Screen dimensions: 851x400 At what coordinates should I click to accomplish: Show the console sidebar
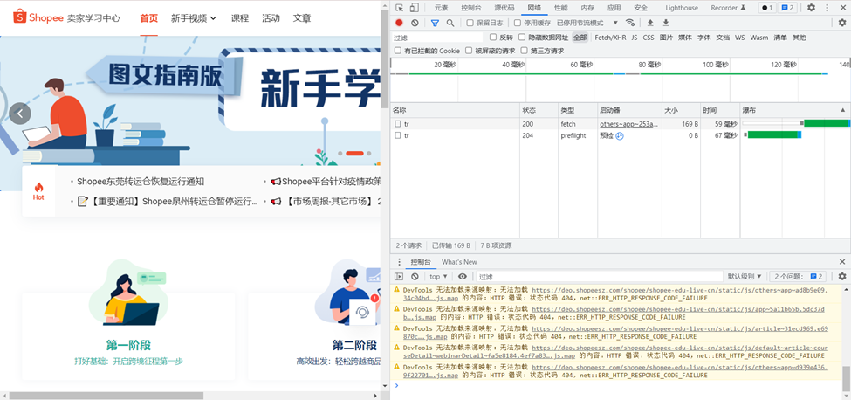coord(399,276)
